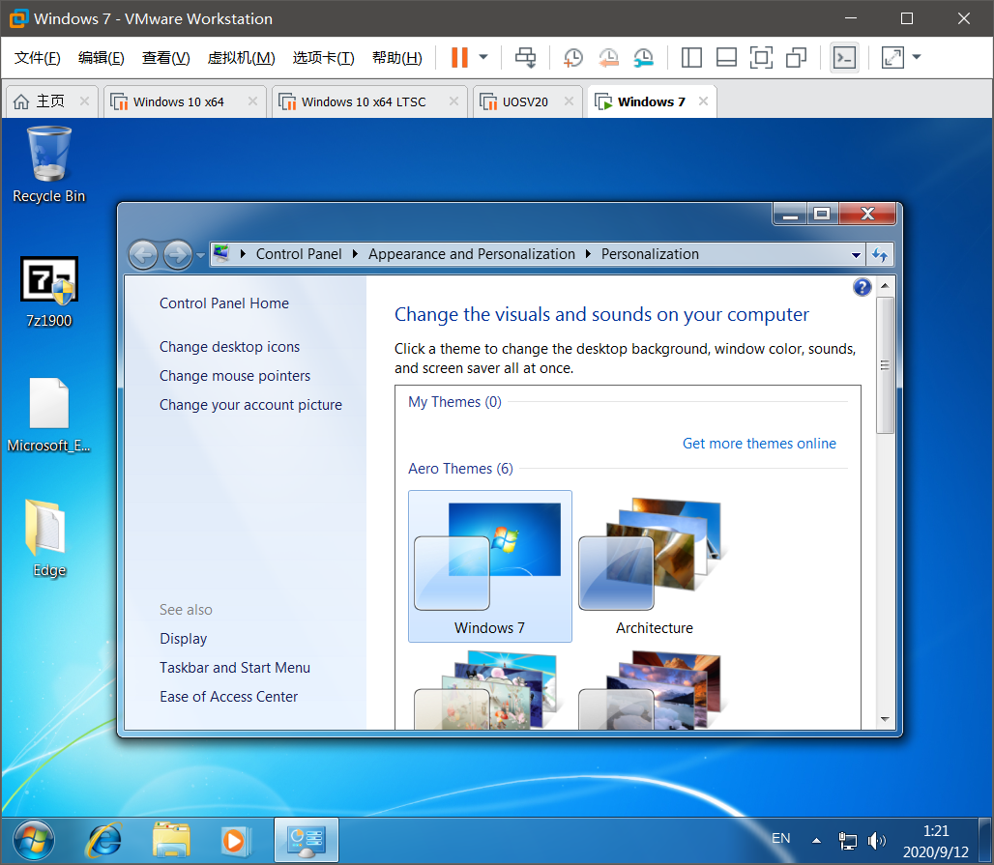
Task: Toggle the VMware console view icon
Action: 844,58
